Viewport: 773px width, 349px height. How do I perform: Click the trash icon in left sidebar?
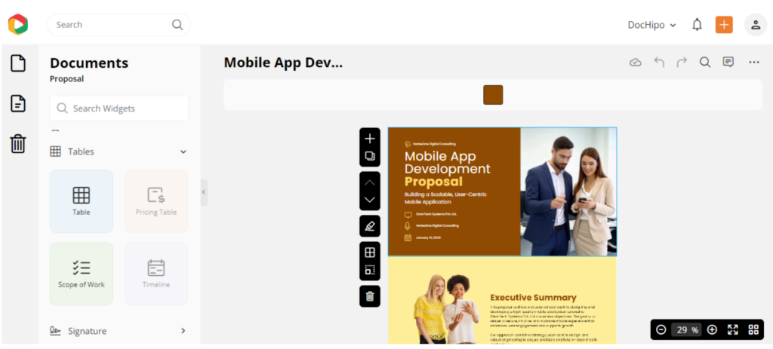pyautogui.click(x=18, y=143)
